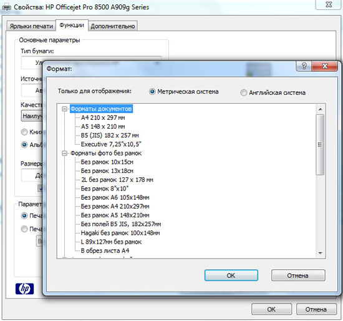Click the scrollbar down arrow
Image resolution: width=343 pixels, height=321 pixels.
[321, 253]
